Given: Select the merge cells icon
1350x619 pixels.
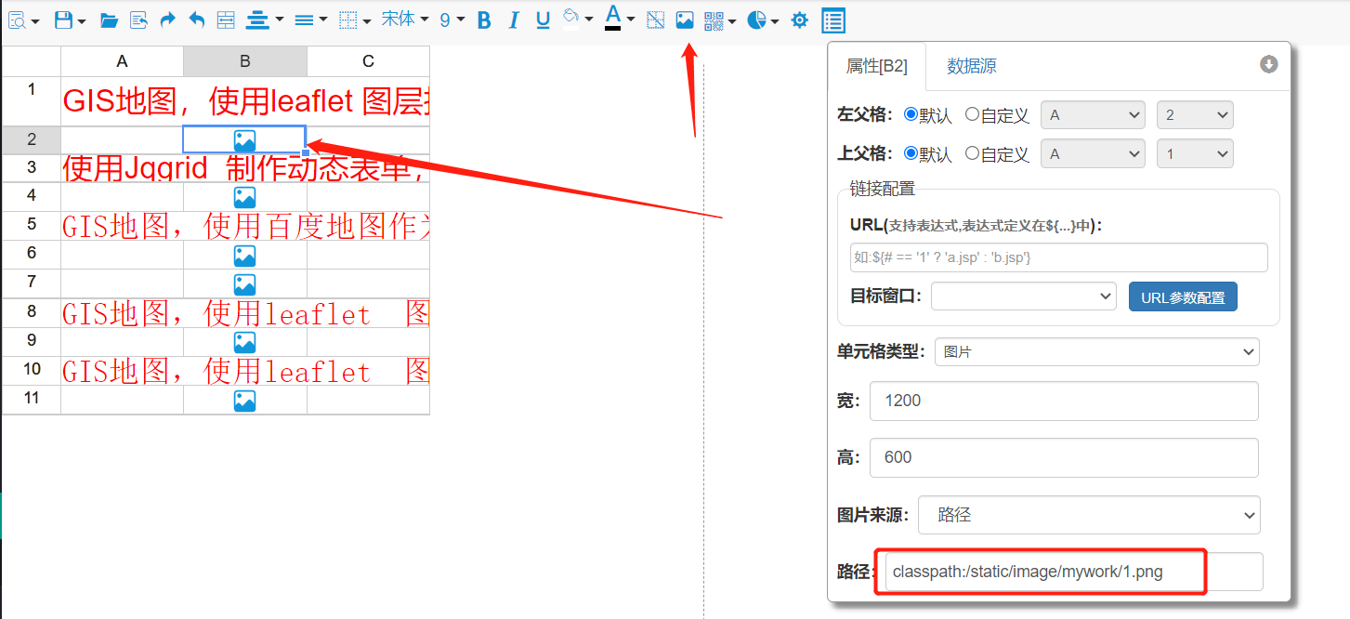Looking at the screenshot, I should pos(226,20).
